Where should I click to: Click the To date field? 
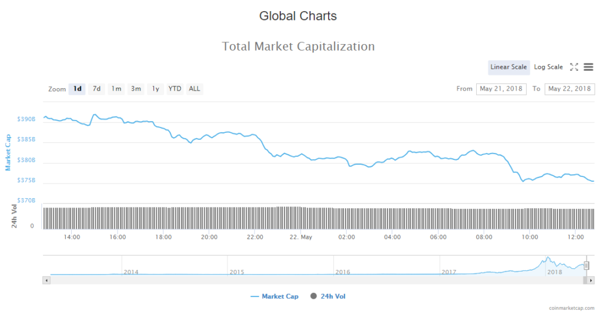point(569,89)
